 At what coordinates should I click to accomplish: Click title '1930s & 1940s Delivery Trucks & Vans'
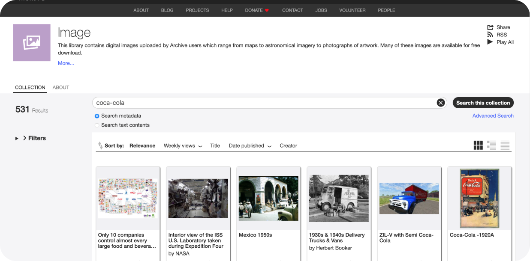[x=337, y=238]
